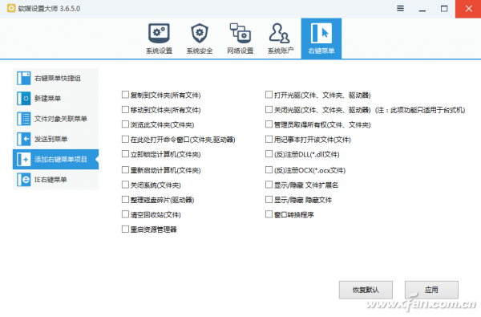Open the 系统设置 icon in top toolbar
Screen dimensions: 481x317
pyautogui.click(x=159, y=33)
